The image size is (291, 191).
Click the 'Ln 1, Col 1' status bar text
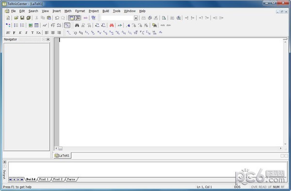[x=204, y=187]
